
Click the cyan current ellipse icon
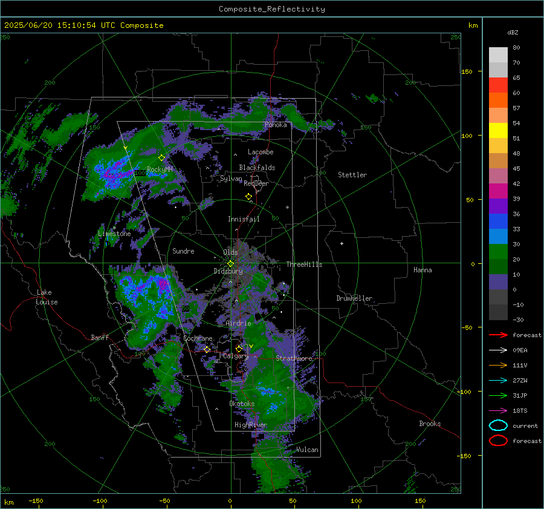point(498,425)
